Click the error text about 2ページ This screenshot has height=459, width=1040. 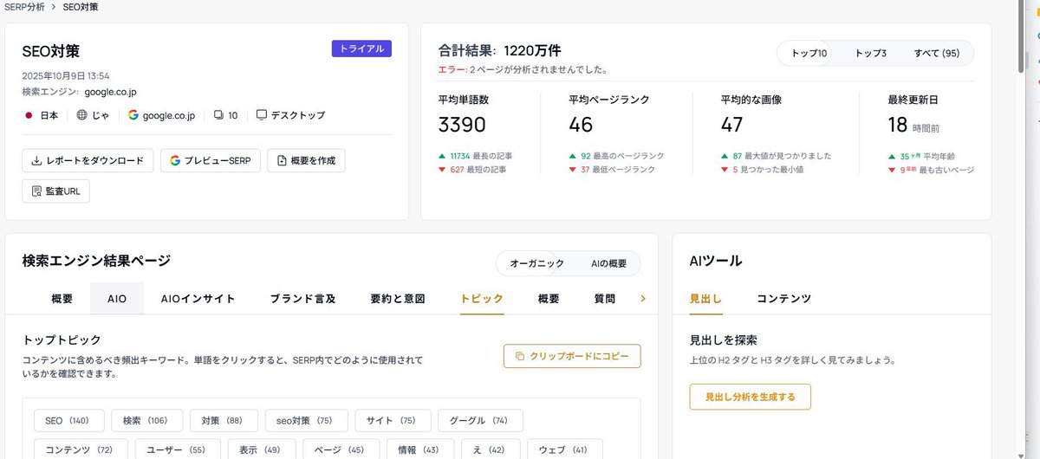click(x=523, y=69)
